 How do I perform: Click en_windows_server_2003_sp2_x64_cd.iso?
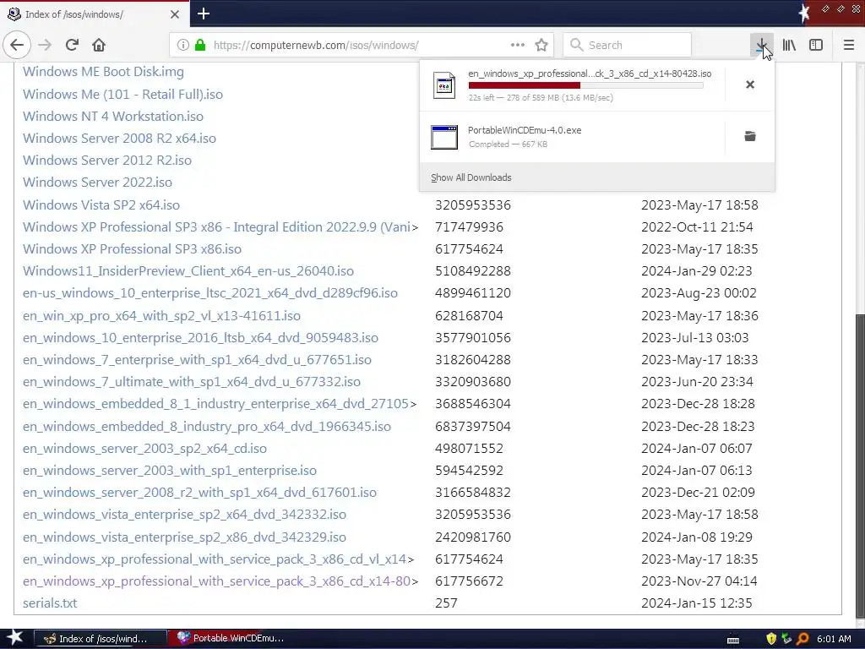tap(144, 450)
